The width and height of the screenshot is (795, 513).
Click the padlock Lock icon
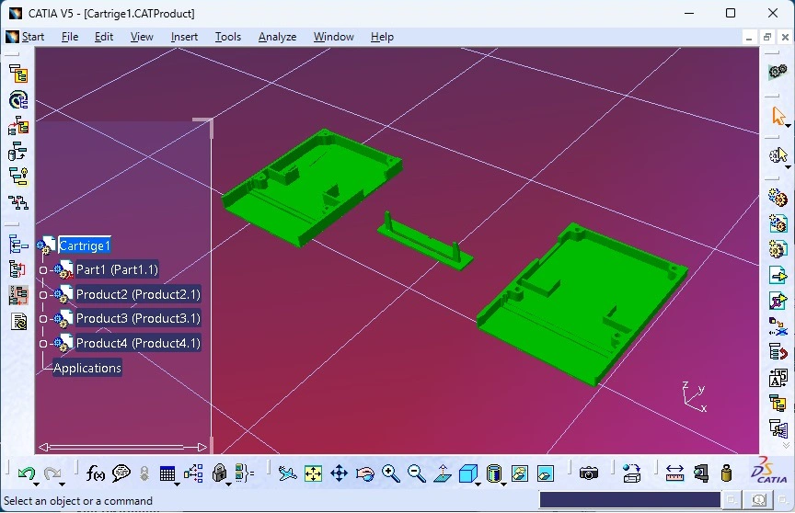[219, 473]
